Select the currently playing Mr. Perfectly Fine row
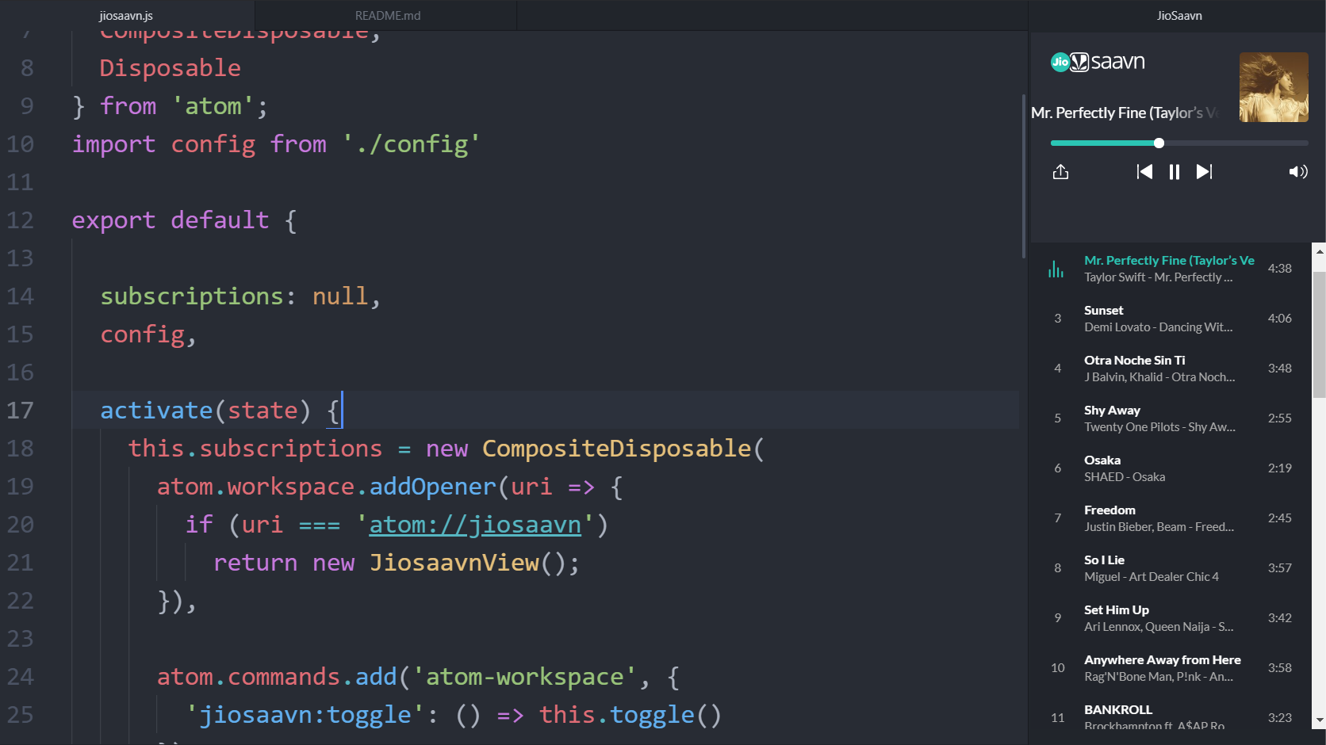 click(1171, 269)
